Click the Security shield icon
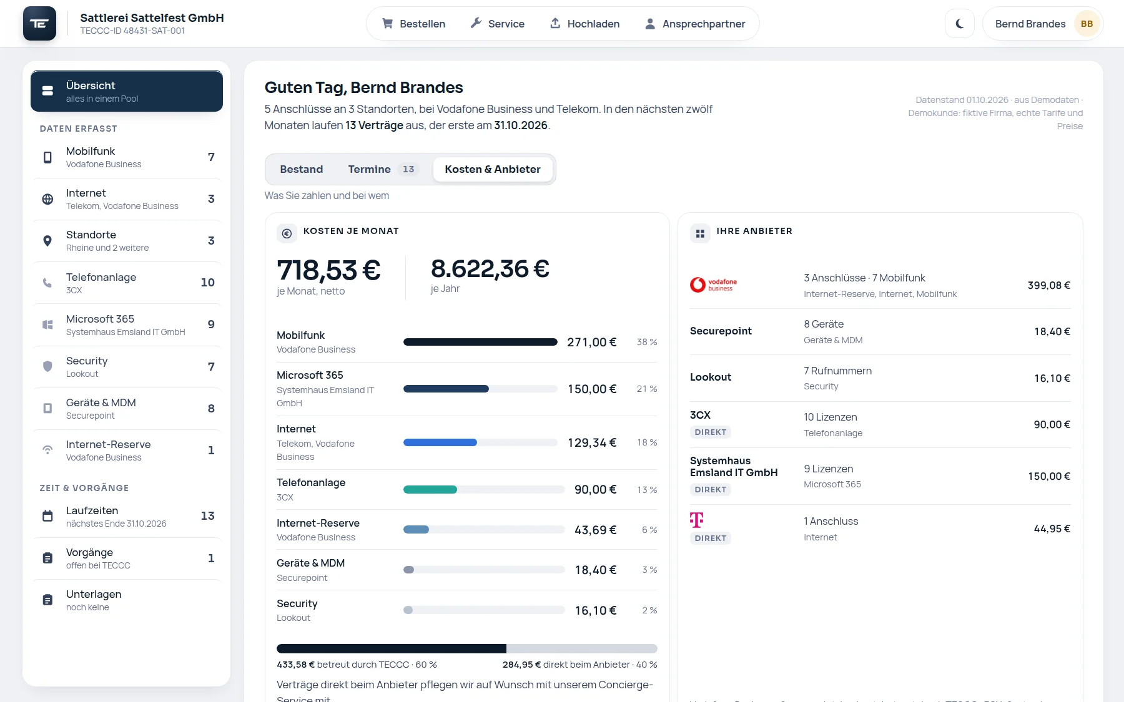Image resolution: width=1124 pixels, height=702 pixels. (47, 366)
